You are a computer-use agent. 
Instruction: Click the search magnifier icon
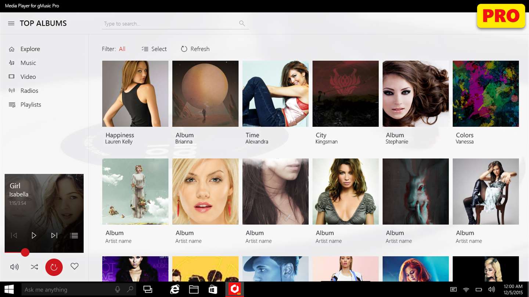[x=242, y=23]
